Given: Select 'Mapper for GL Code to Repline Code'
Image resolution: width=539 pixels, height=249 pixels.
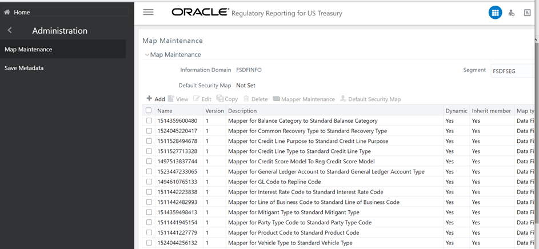Looking at the screenshot, I should click(x=274, y=182).
